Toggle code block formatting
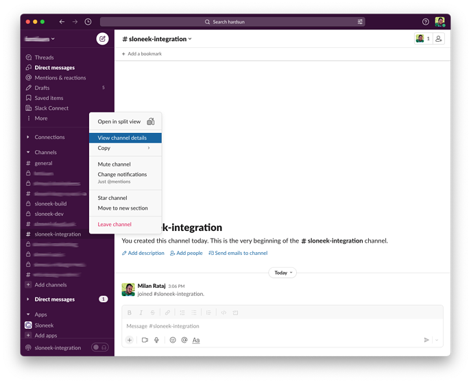Screen dimensions: 471x383 (235, 312)
